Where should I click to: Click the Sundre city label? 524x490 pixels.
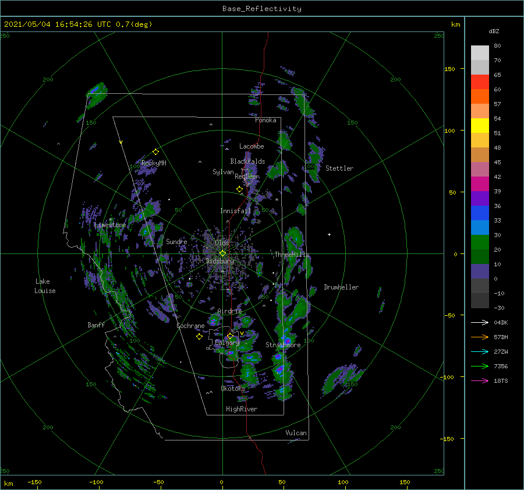click(176, 241)
